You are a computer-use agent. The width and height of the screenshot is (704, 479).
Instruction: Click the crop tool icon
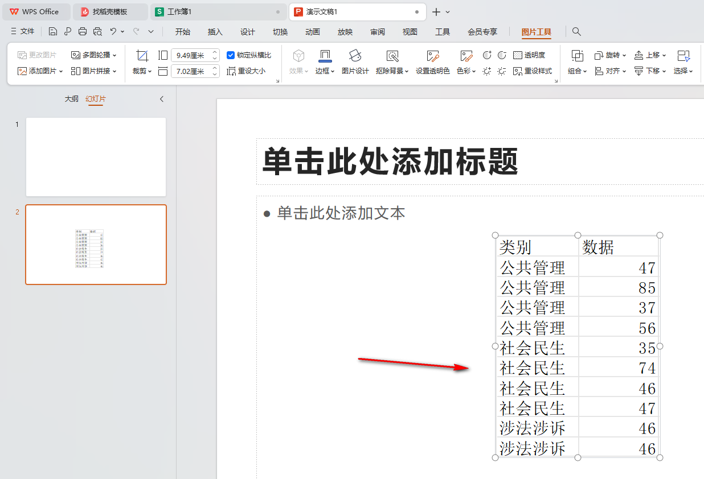(142, 55)
